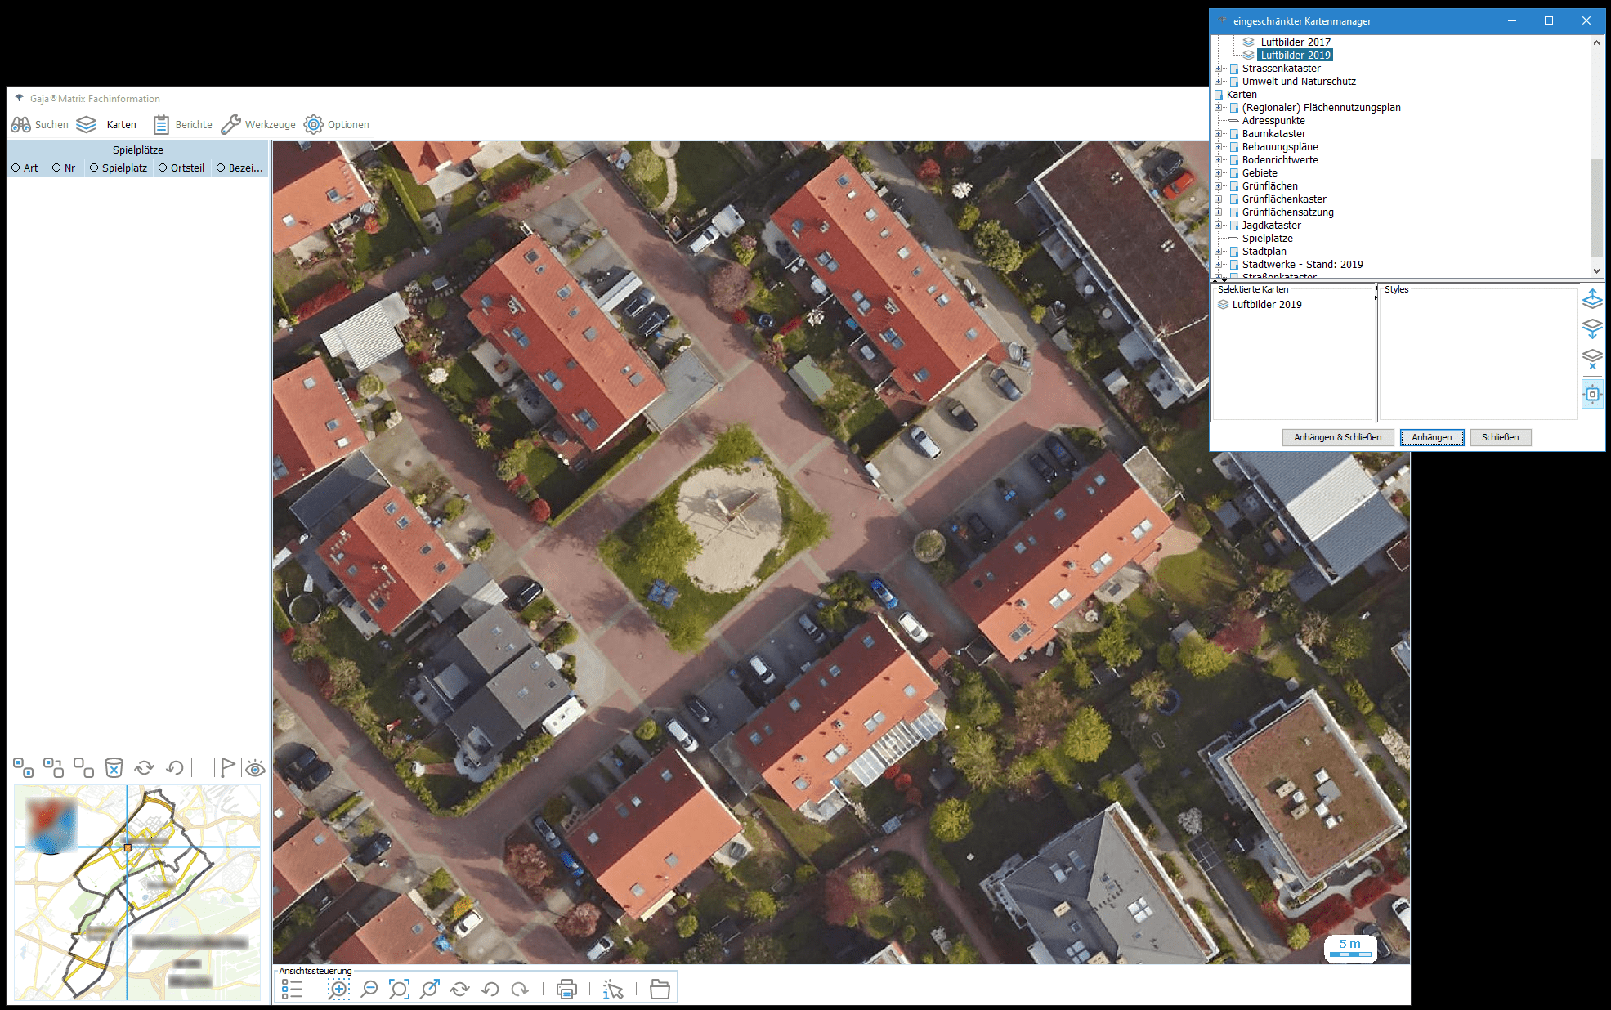
Task: Click the print icon in view controls
Action: click(x=566, y=990)
